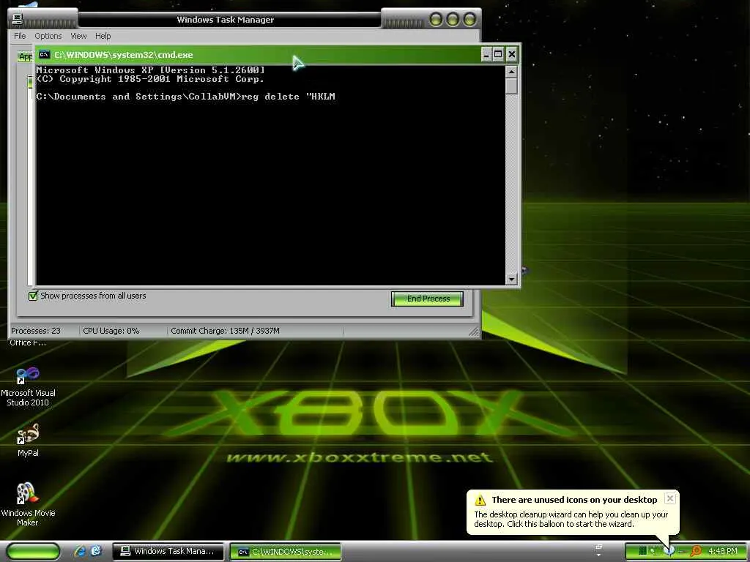Image resolution: width=750 pixels, height=562 pixels.
Task: Click the cmd.exe title bar icon
Action: point(44,54)
